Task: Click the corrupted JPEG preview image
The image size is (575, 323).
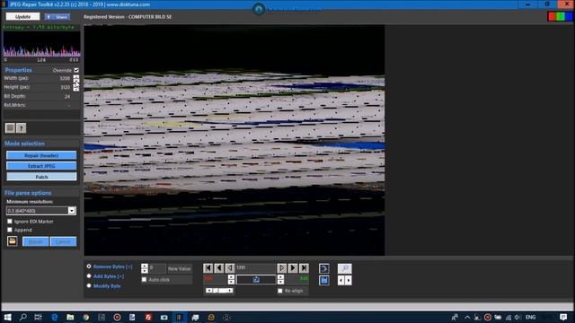Action: pyautogui.click(x=234, y=140)
